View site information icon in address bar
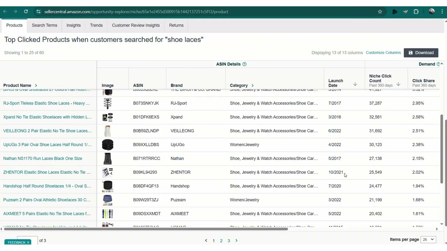Image resolution: width=447 pixels, height=251 pixels. click(38, 12)
